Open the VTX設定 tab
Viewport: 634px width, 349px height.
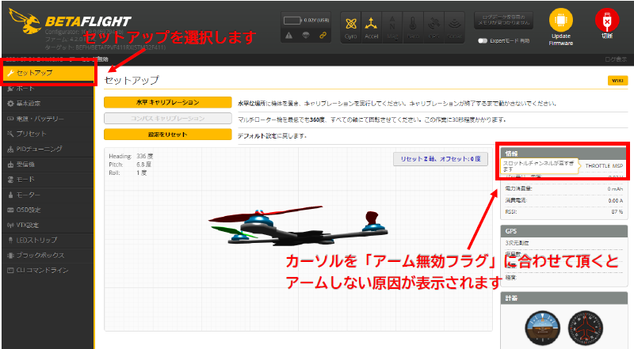coord(48,225)
